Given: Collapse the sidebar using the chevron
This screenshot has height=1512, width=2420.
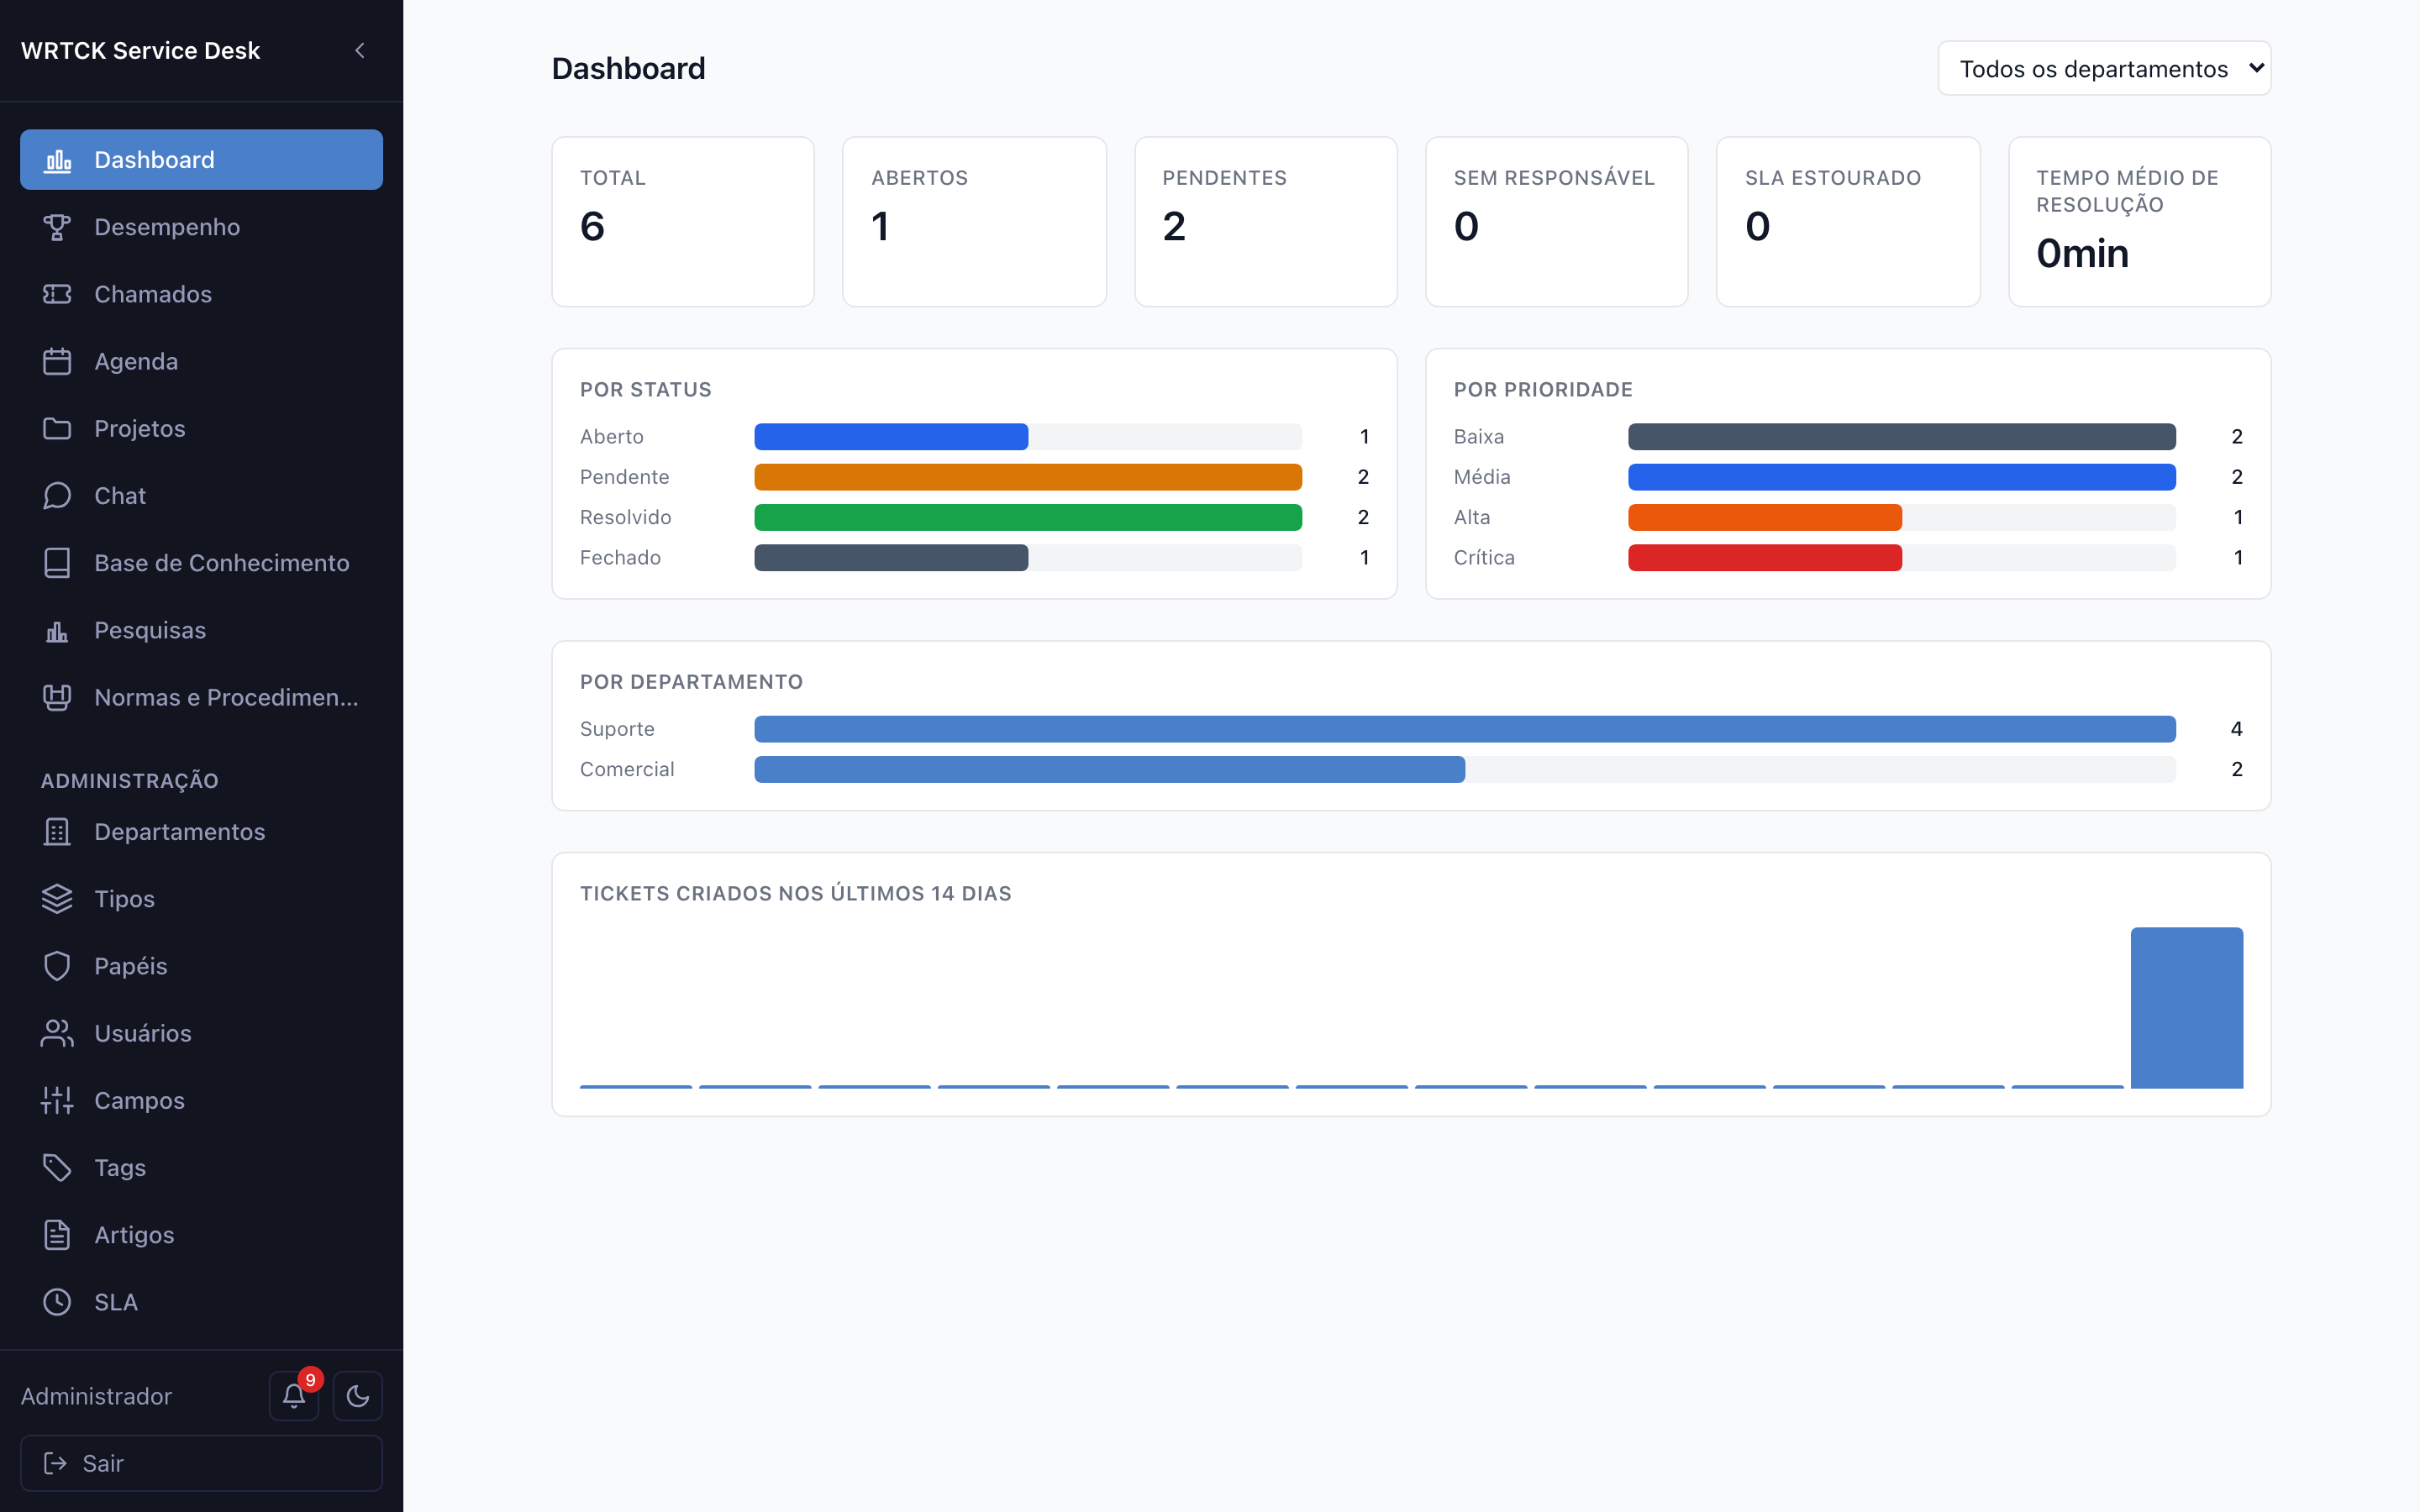Looking at the screenshot, I should (x=360, y=50).
